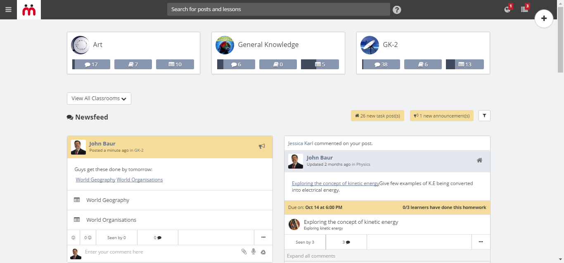Expand the View All Classrooms dropdown
The height and width of the screenshot is (263, 564).
click(x=99, y=99)
